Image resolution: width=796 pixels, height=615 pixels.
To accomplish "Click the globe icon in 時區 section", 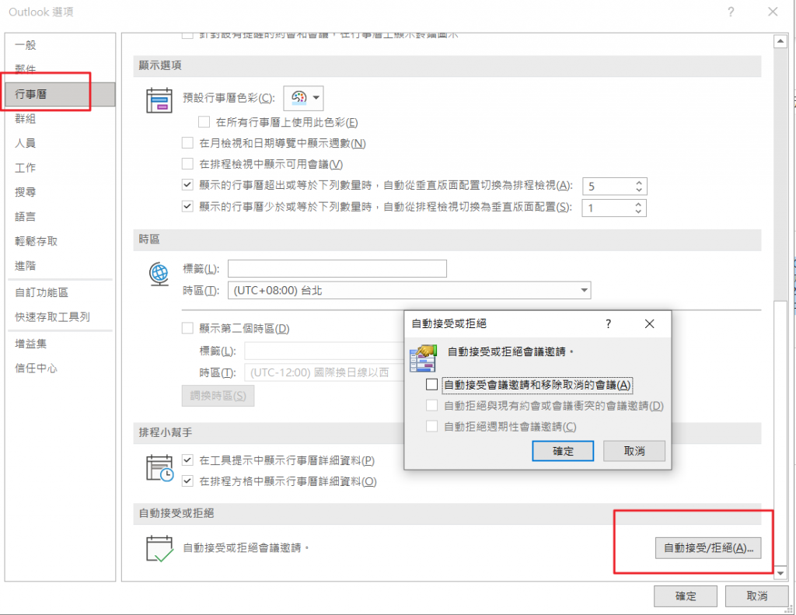I will [159, 274].
